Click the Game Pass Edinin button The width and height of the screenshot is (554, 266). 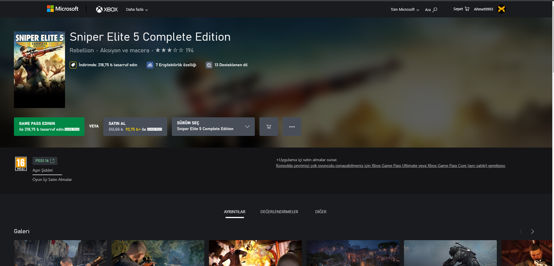(x=49, y=127)
